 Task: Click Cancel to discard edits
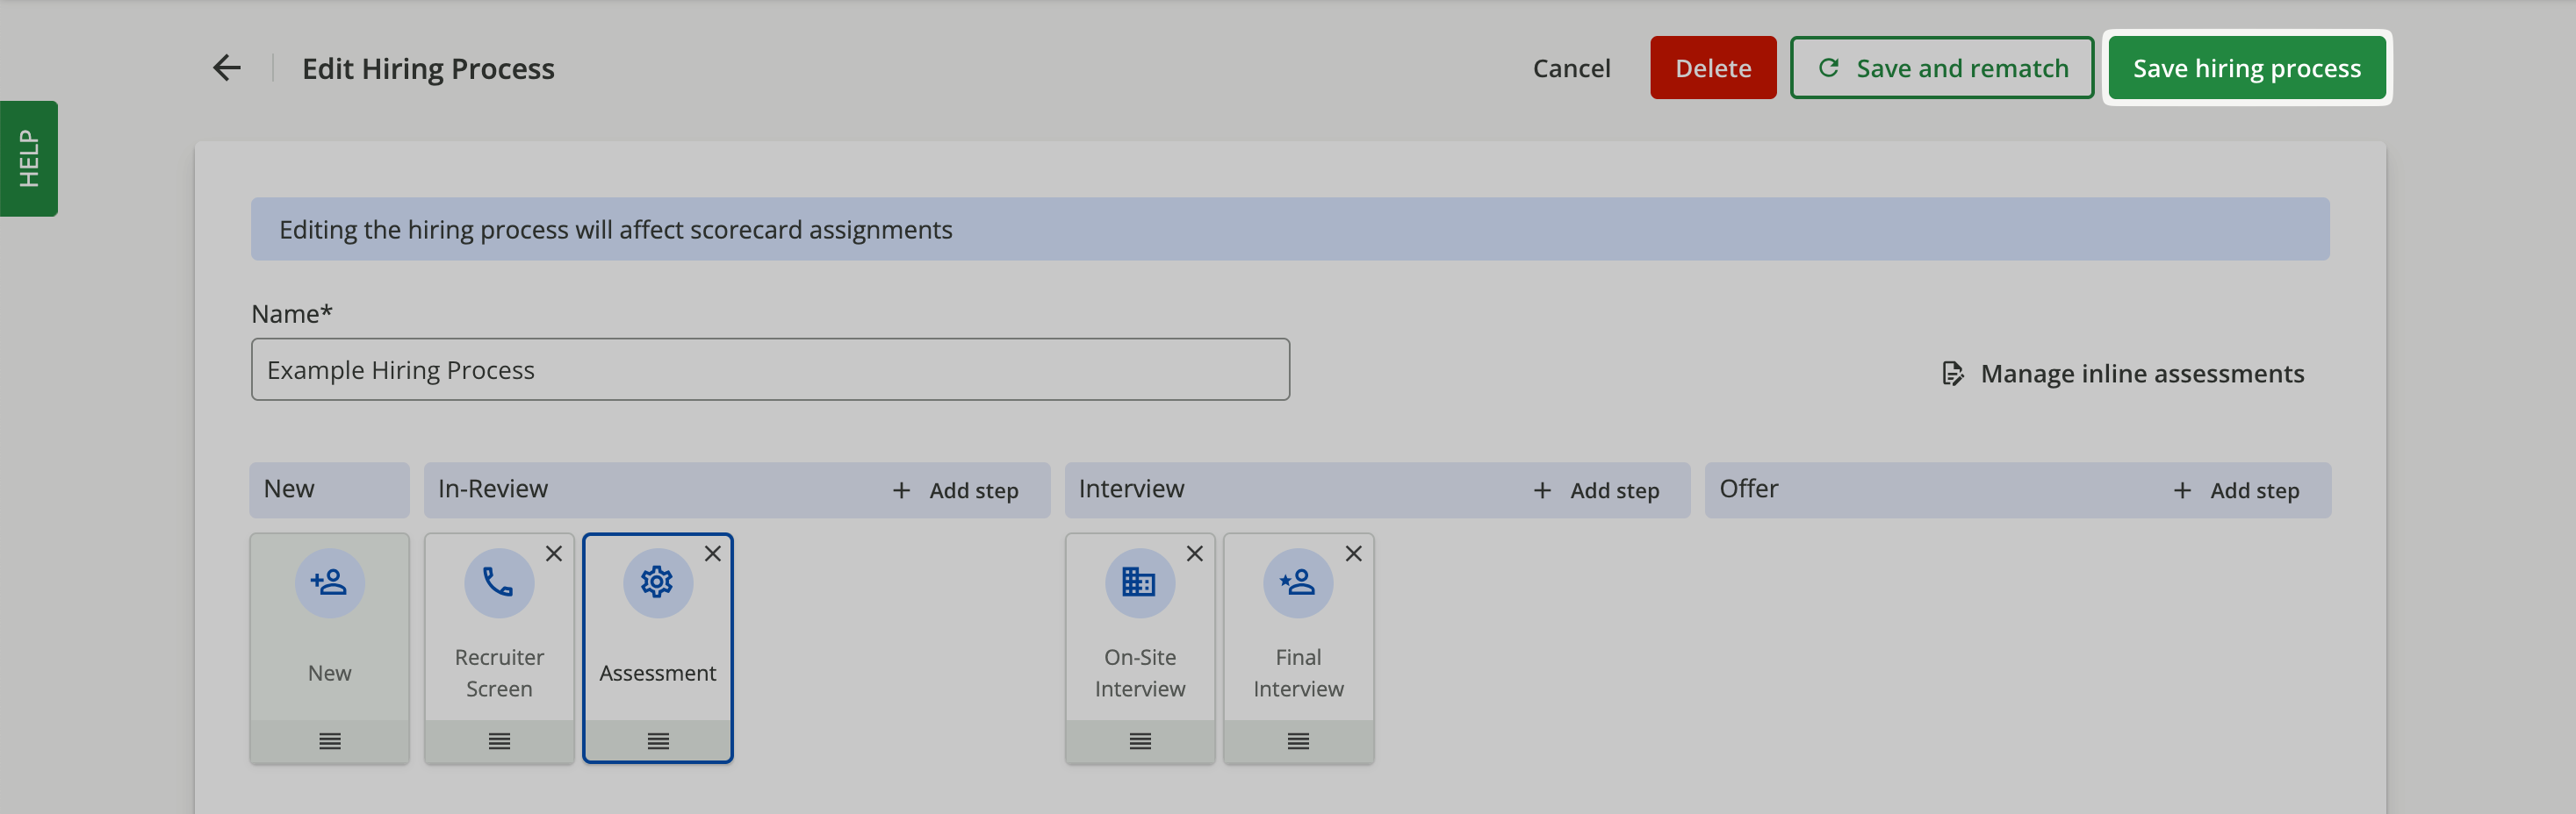[1571, 68]
